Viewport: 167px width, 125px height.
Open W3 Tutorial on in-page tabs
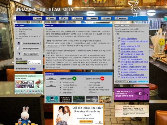pyautogui.click(x=132, y=54)
